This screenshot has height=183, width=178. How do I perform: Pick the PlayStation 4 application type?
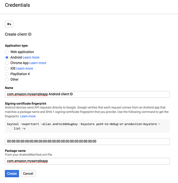pyautogui.click(x=7, y=74)
